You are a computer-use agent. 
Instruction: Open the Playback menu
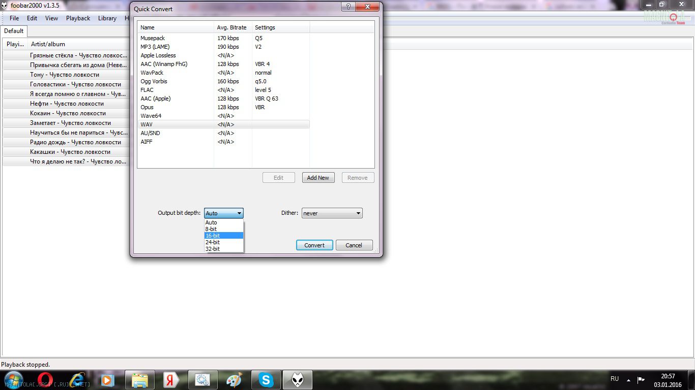78,18
